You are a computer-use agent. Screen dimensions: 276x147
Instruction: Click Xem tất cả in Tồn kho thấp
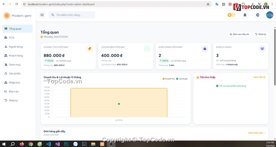click(259, 77)
